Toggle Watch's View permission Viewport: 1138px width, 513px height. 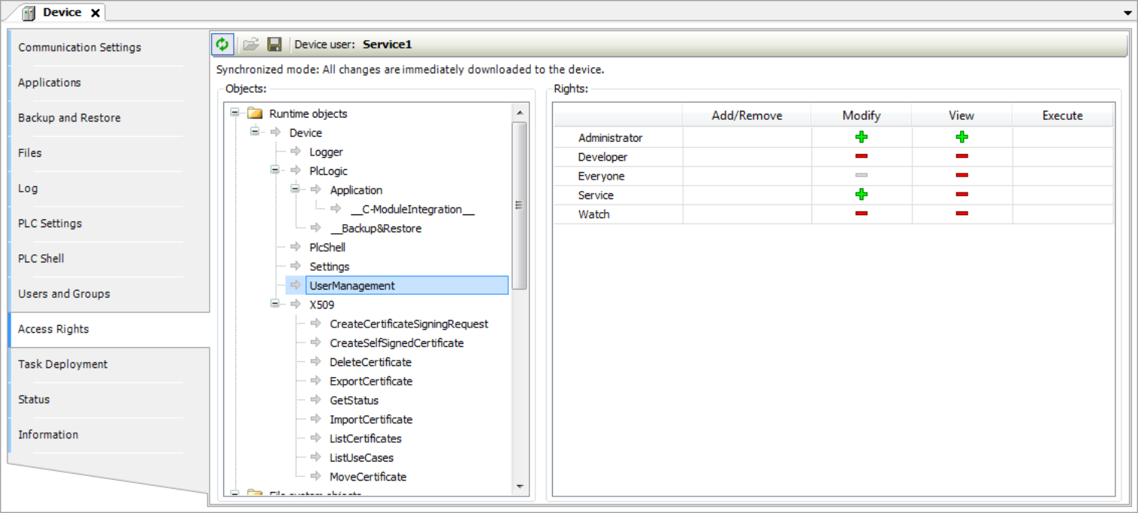click(961, 213)
